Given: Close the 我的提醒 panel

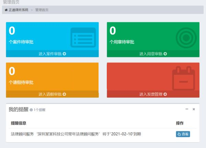Looking at the screenshot, I should (x=194, y=109).
